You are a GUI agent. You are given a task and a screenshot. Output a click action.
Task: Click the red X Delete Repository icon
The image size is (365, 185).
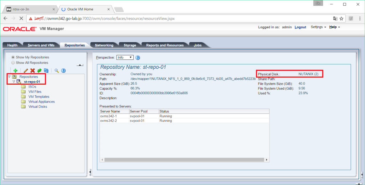[32, 71]
